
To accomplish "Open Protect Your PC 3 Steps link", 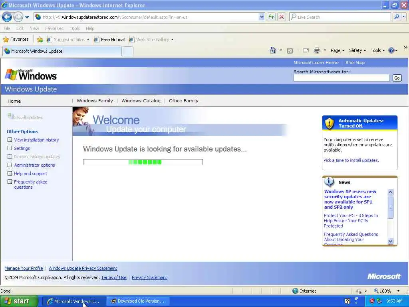I will 351,221.
